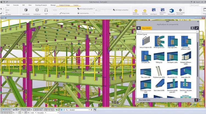Switch to Drawings & reports tab

(x=41, y=5)
